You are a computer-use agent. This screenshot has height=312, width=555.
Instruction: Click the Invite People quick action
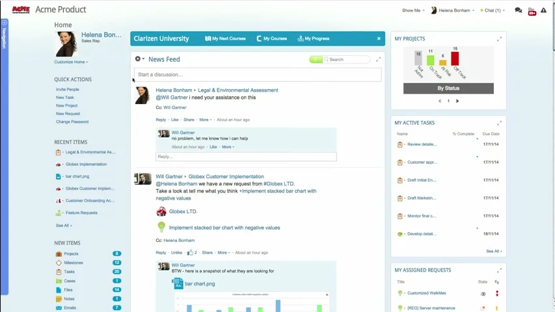[67, 90]
